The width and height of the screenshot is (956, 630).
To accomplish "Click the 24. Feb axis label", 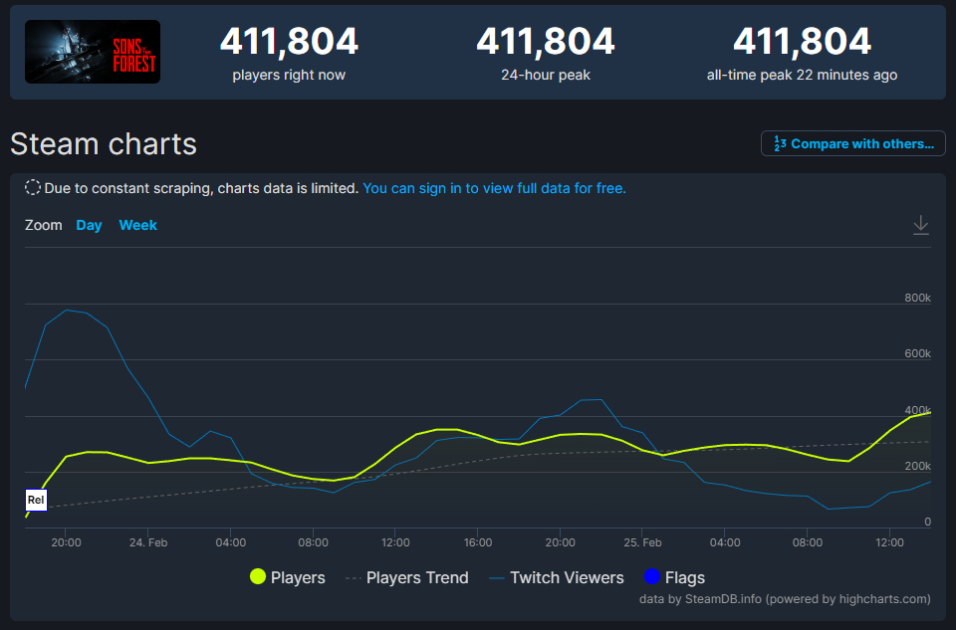I will (148, 542).
